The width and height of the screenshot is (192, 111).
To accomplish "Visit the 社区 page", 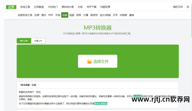I will click(x=80, y=7).
